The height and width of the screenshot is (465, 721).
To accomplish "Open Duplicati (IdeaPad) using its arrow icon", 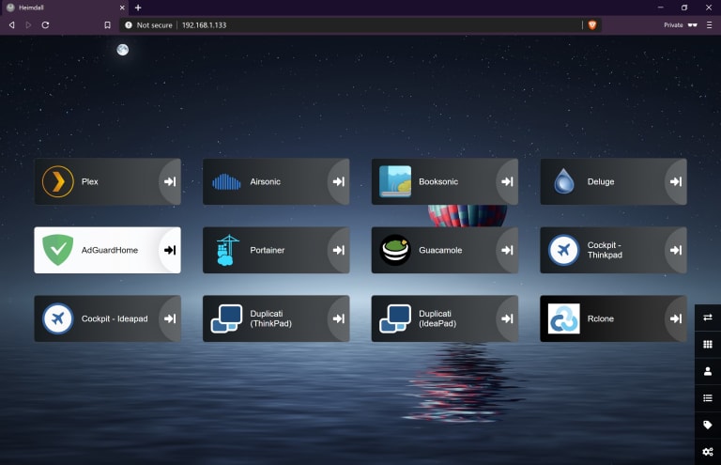I will click(508, 318).
